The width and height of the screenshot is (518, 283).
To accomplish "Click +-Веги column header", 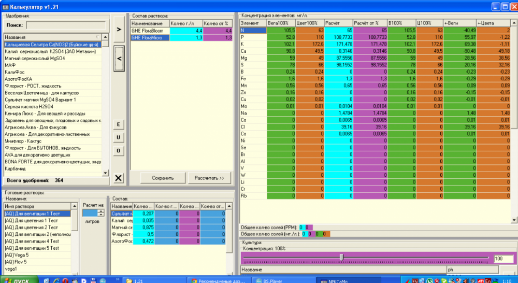I will (x=459, y=23).
